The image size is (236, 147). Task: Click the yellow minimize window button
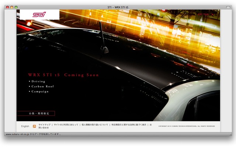(12, 7)
